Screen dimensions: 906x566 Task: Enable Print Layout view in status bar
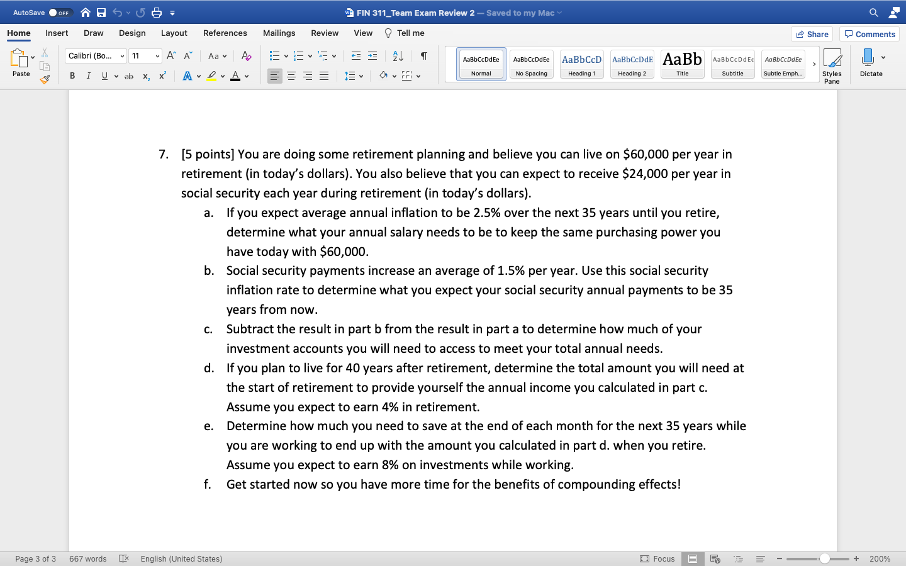pyautogui.click(x=693, y=558)
